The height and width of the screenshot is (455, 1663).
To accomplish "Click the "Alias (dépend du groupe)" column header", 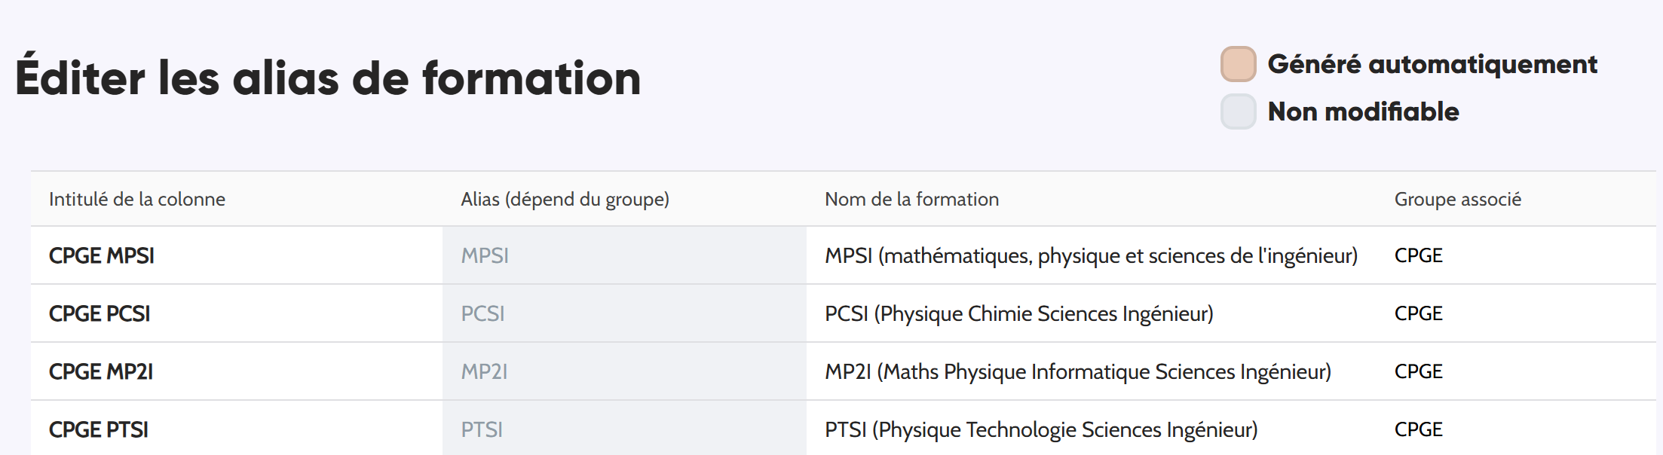I will point(565,199).
